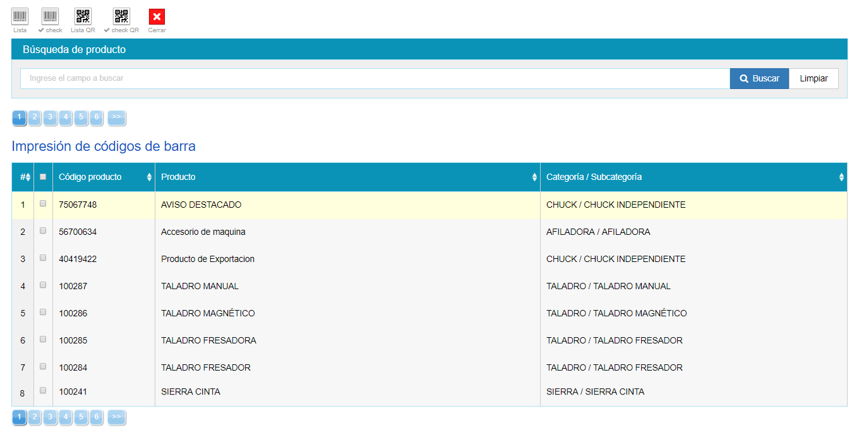
Task: Check the box for AVISO DESTACADO row
Action: tap(43, 204)
